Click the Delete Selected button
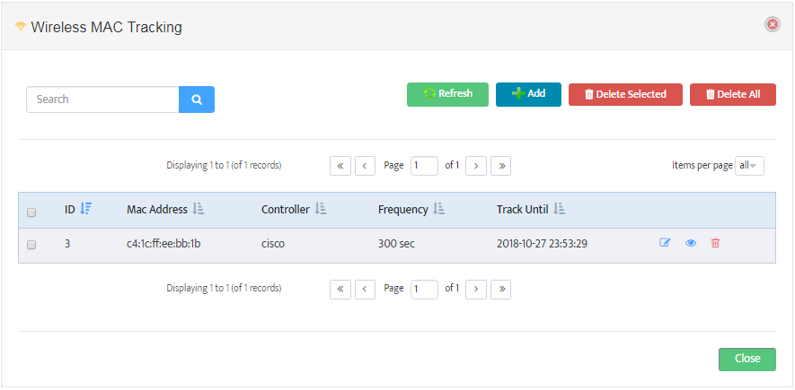Screen dimensions: 795x390 [x=625, y=94]
